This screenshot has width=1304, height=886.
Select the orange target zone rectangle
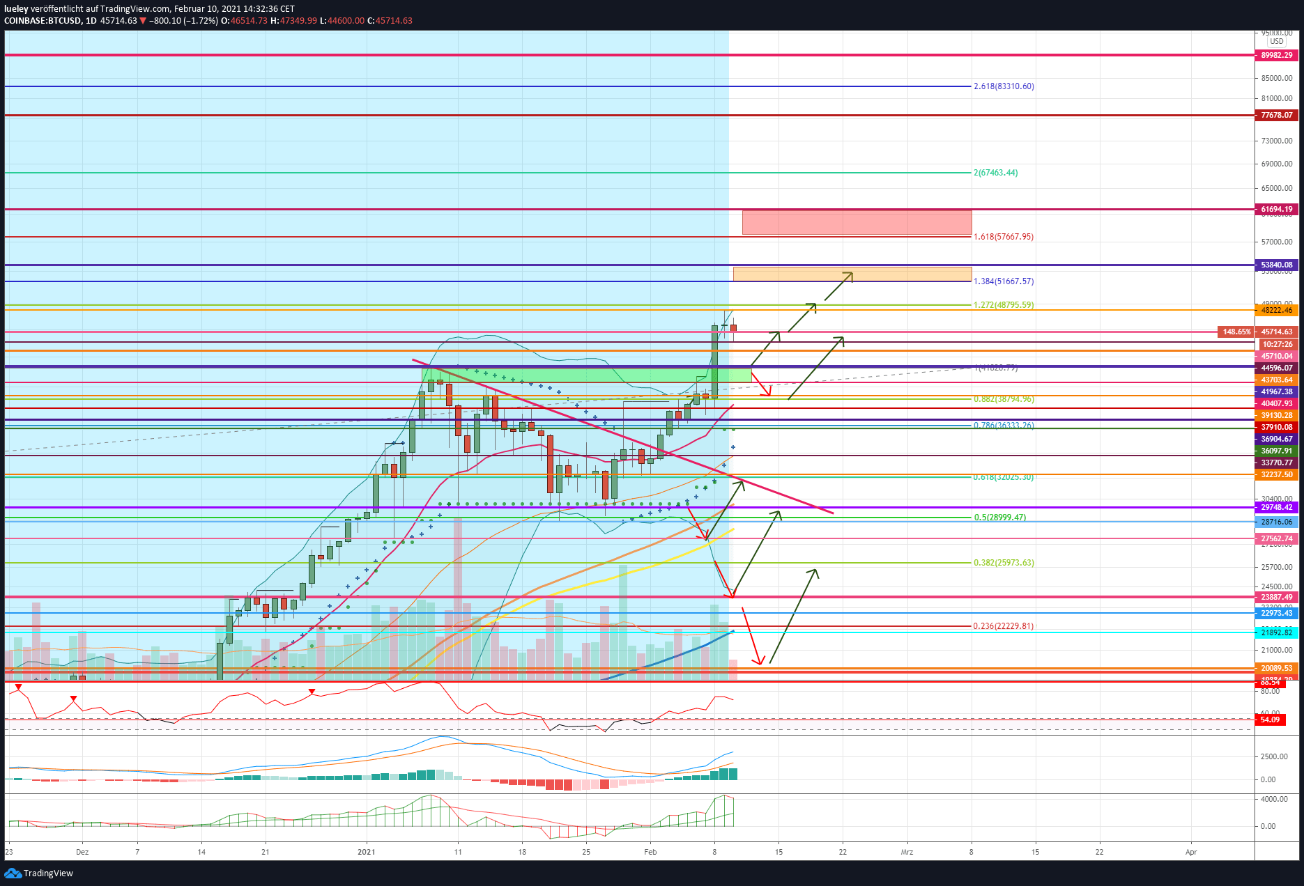pos(852,274)
